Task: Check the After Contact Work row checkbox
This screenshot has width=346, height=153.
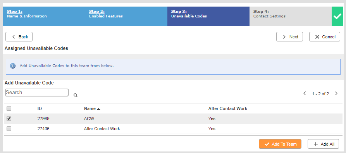Action: coord(9,129)
